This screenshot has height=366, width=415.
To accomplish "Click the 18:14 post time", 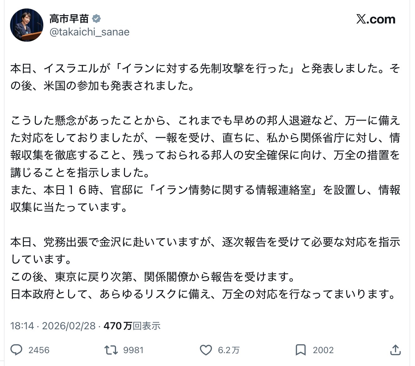I will [22, 326].
